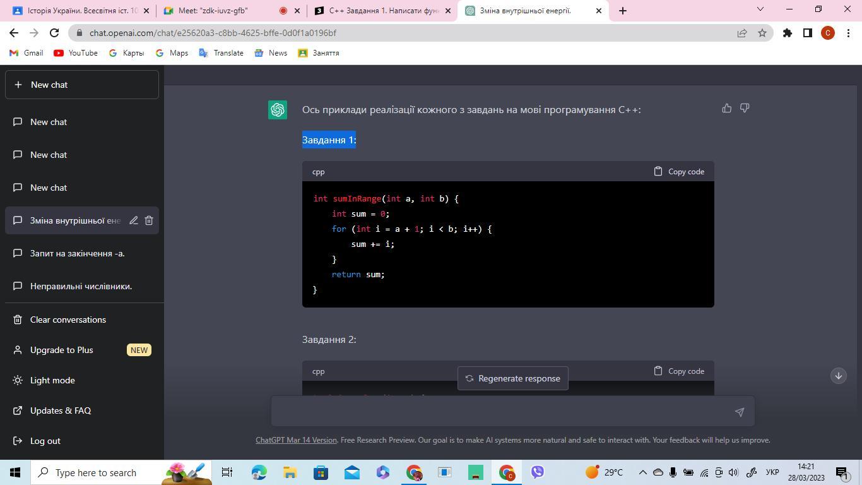Click the thumbs up icon on response
This screenshot has width=862, height=485.
click(727, 109)
